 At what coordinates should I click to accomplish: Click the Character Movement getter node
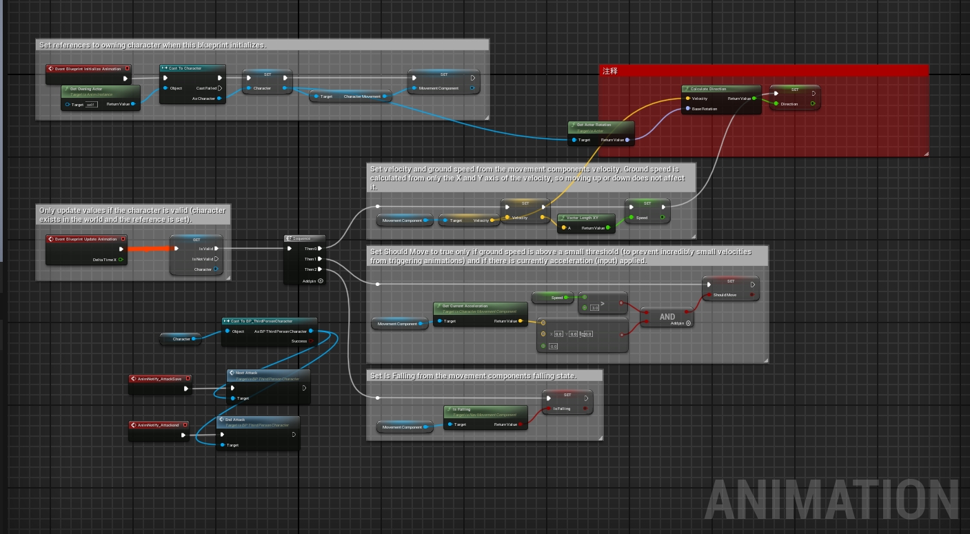(x=351, y=96)
